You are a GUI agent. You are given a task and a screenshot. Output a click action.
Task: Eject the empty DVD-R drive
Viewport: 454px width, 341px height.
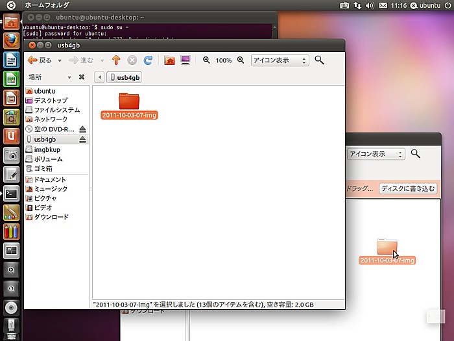click(x=82, y=129)
